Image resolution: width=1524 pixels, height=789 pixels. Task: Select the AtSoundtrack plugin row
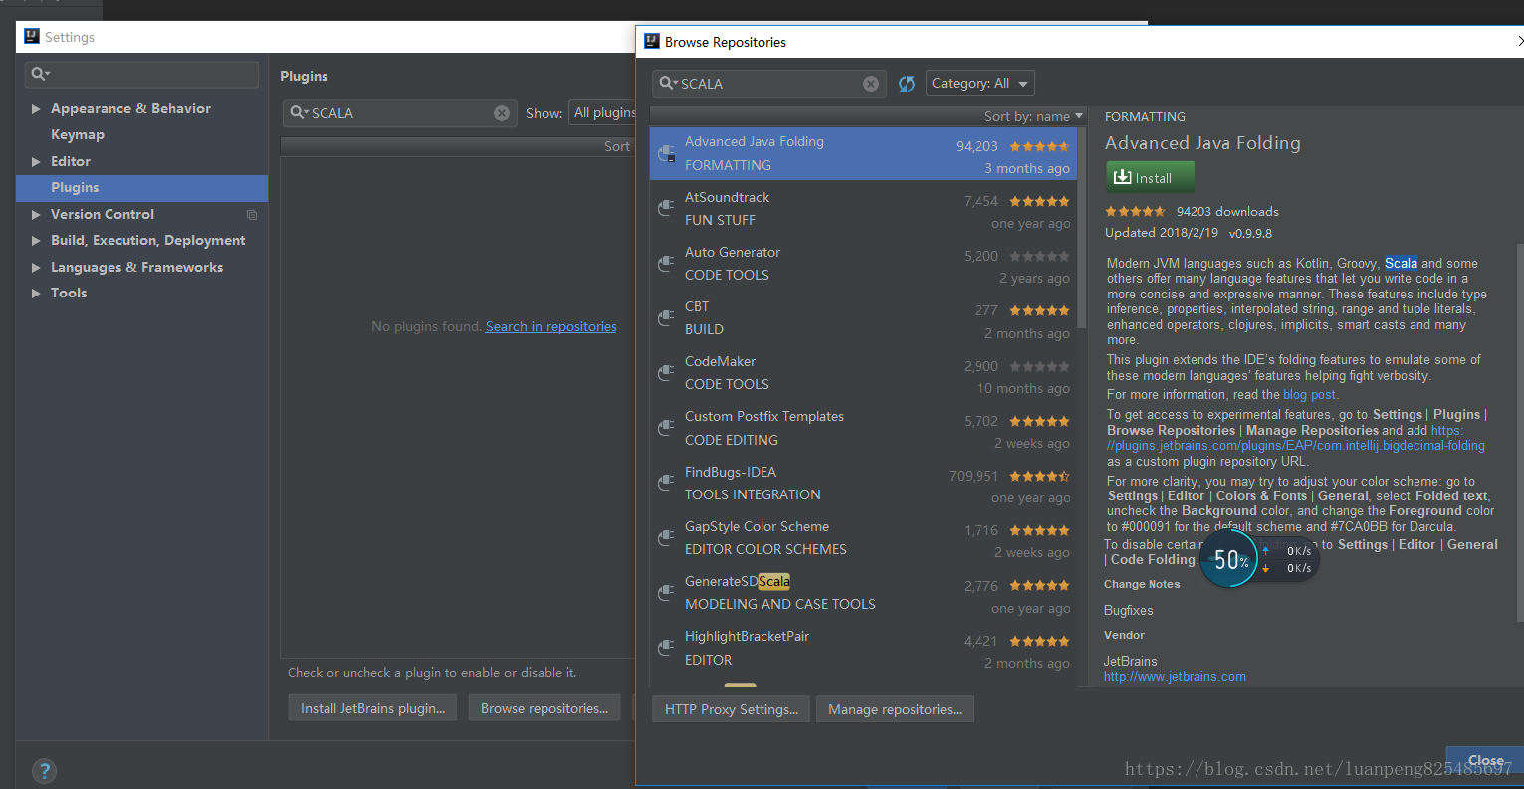coord(863,209)
